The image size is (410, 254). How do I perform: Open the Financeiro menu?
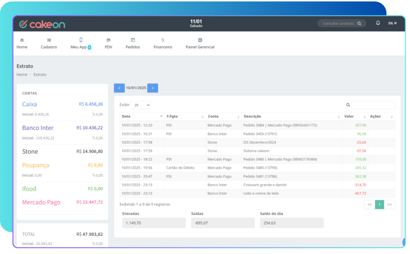pyautogui.click(x=163, y=44)
